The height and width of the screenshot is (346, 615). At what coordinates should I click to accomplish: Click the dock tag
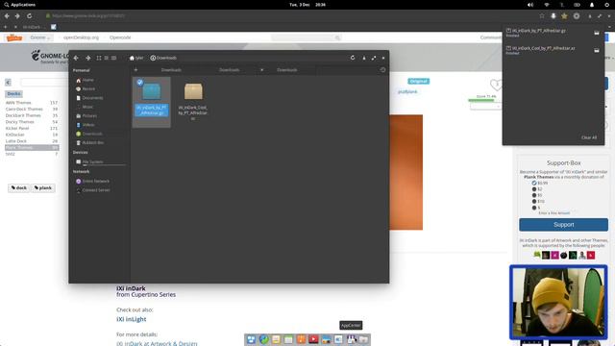coord(19,188)
